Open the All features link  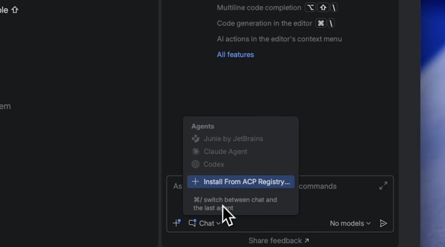pyautogui.click(x=235, y=55)
